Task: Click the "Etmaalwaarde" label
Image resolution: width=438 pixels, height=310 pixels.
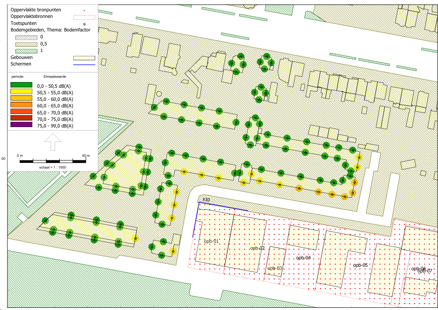Action: pos(55,76)
